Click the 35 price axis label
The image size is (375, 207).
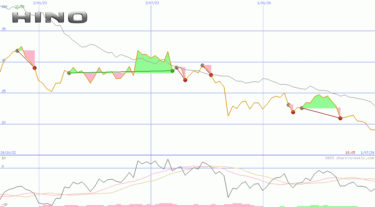point(4,29)
